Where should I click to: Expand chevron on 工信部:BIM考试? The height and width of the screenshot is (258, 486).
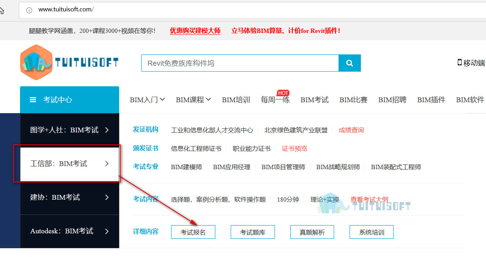click(x=107, y=164)
